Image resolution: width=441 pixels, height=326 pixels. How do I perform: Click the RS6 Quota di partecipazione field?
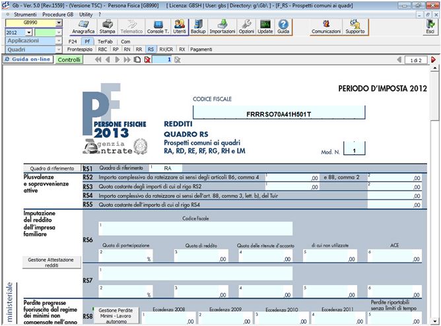125,256
